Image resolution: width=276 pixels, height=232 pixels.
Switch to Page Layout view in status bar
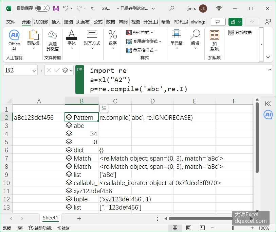(189, 228)
